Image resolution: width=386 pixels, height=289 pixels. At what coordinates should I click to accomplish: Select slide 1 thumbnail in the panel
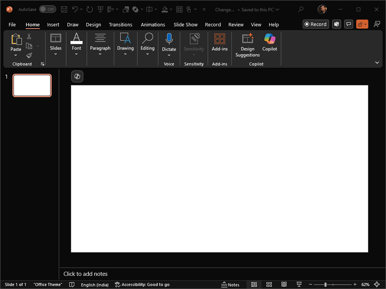point(32,85)
